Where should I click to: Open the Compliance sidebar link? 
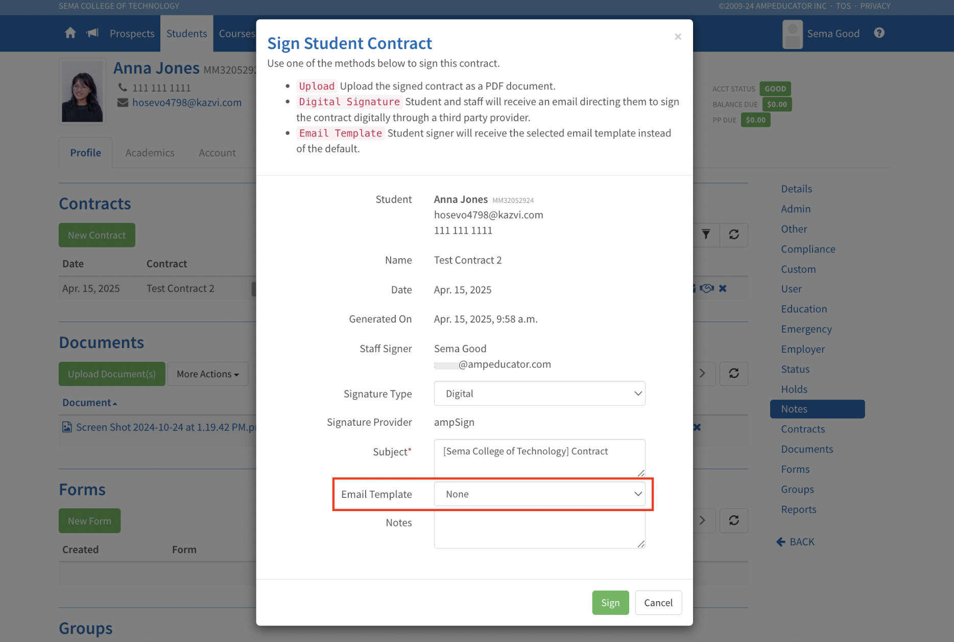tap(808, 249)
